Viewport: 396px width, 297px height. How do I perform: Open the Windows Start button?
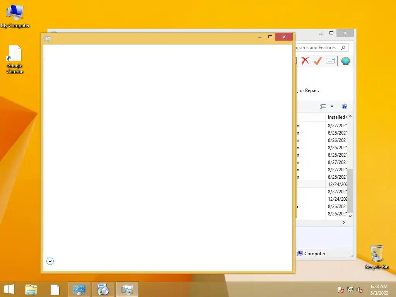click(x=9, y=289)
